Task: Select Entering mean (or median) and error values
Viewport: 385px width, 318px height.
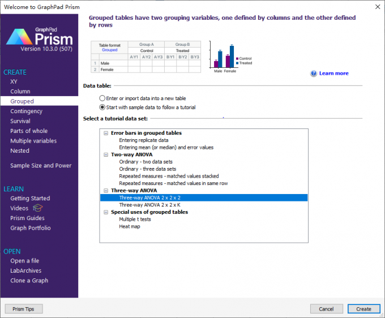Action: 166,148
